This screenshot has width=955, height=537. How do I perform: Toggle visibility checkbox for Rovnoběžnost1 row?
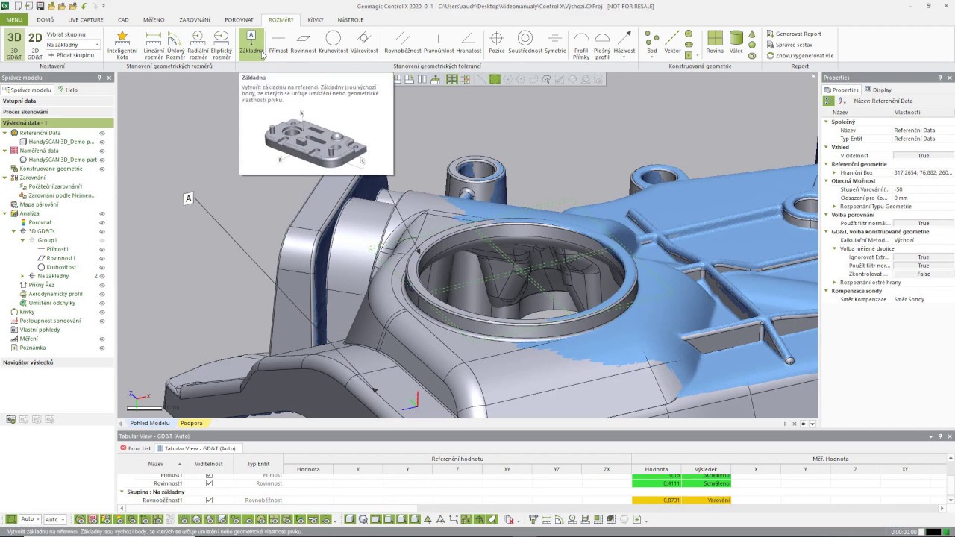(x=209, y=500)
